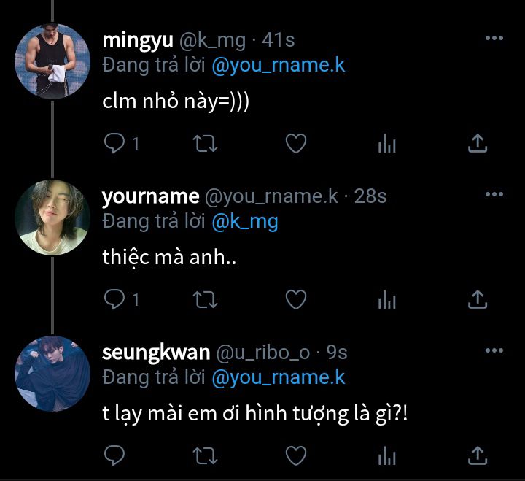Image resolution: width=525 pixels, height=481 pixels.
Task: Reply to seungkwan's tweet
Action: [x=114, y=456]
